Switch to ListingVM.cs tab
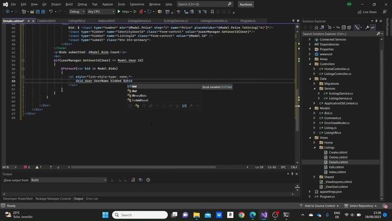The height and width of the screenshot is (221, 392). (x=77, y=21)
